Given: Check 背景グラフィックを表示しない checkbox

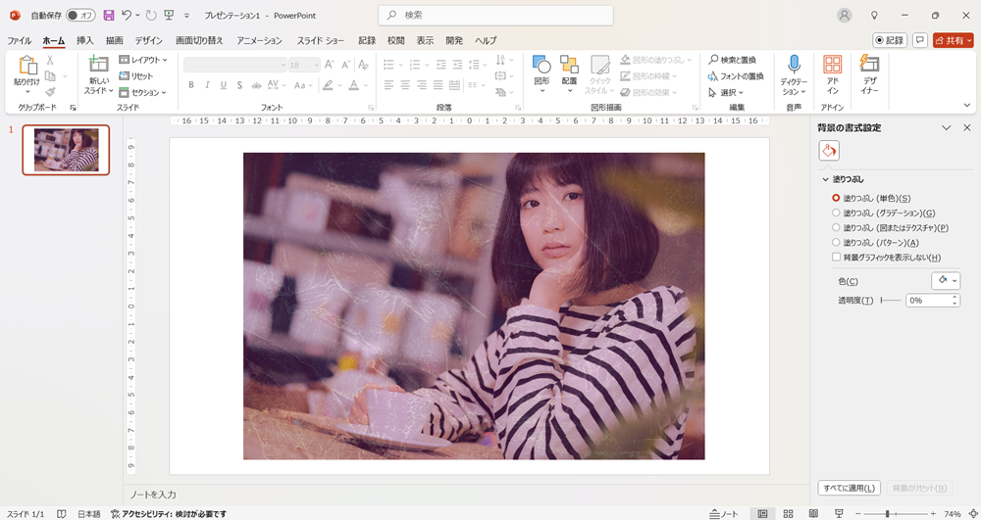Looking at the screenshot, I should [836, 258].
